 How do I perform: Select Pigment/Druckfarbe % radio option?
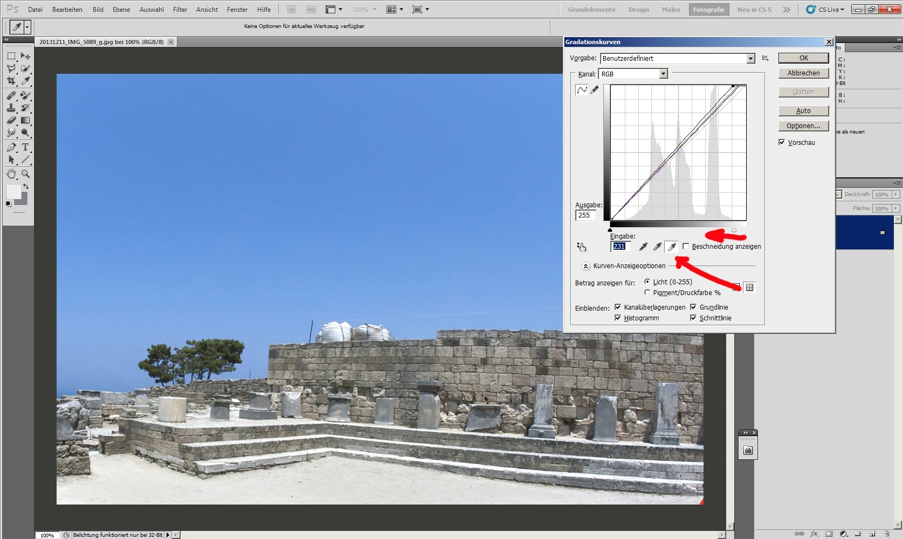tap(647, 292)
